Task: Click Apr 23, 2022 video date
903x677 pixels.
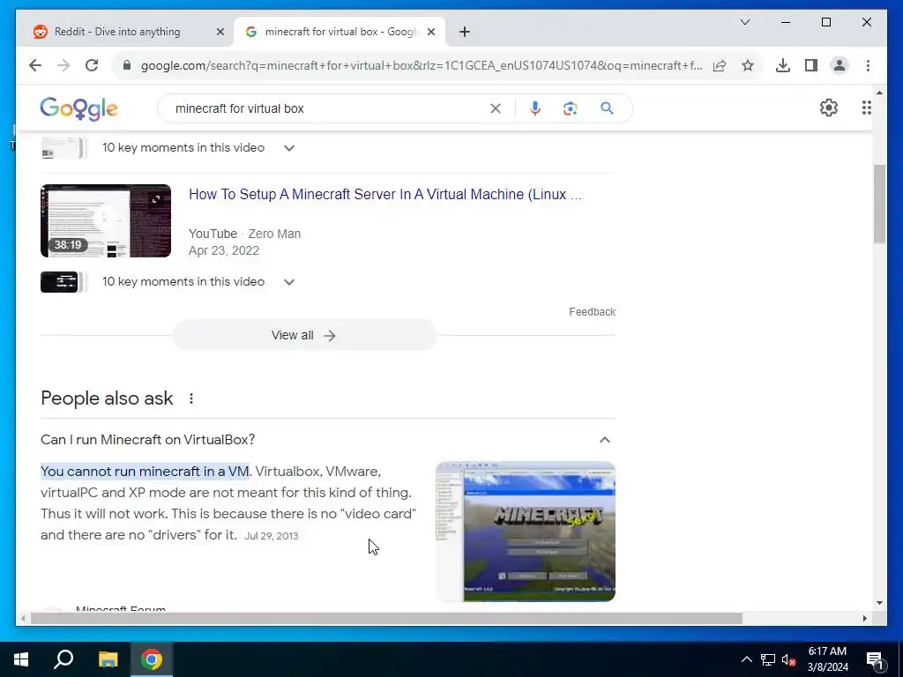Action: pyautogui.click(x=224, y=251)
